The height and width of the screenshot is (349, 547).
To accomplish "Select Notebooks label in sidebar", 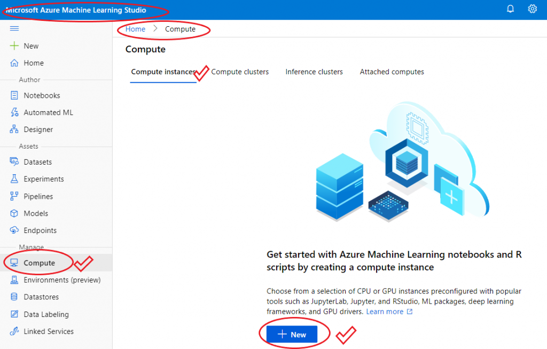I will [x=42, y=95].
